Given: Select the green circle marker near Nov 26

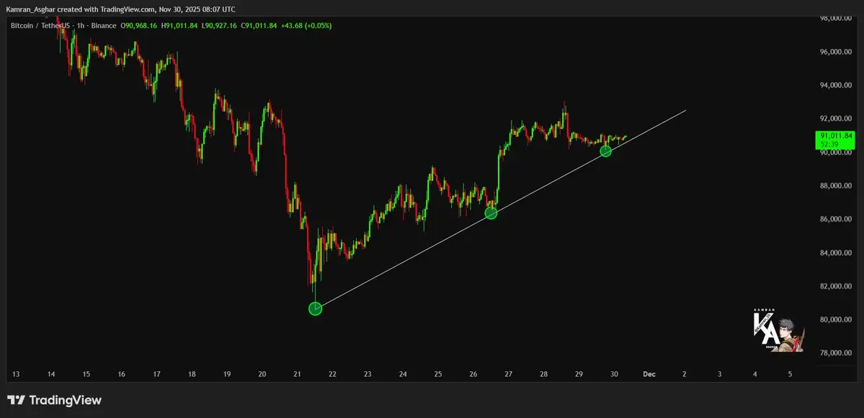Looking at the screenshot, I should click(491, 213).
